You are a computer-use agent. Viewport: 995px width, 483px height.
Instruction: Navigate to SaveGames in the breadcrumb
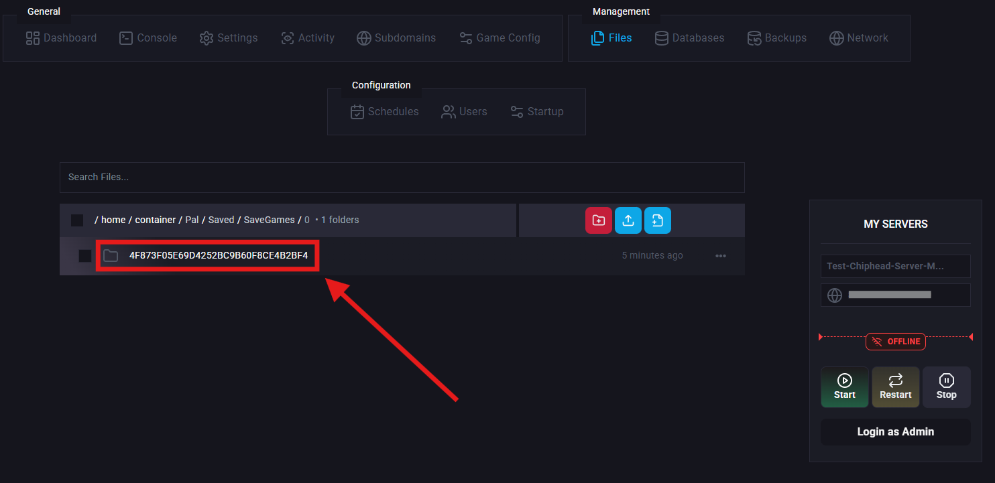[270, 220]
